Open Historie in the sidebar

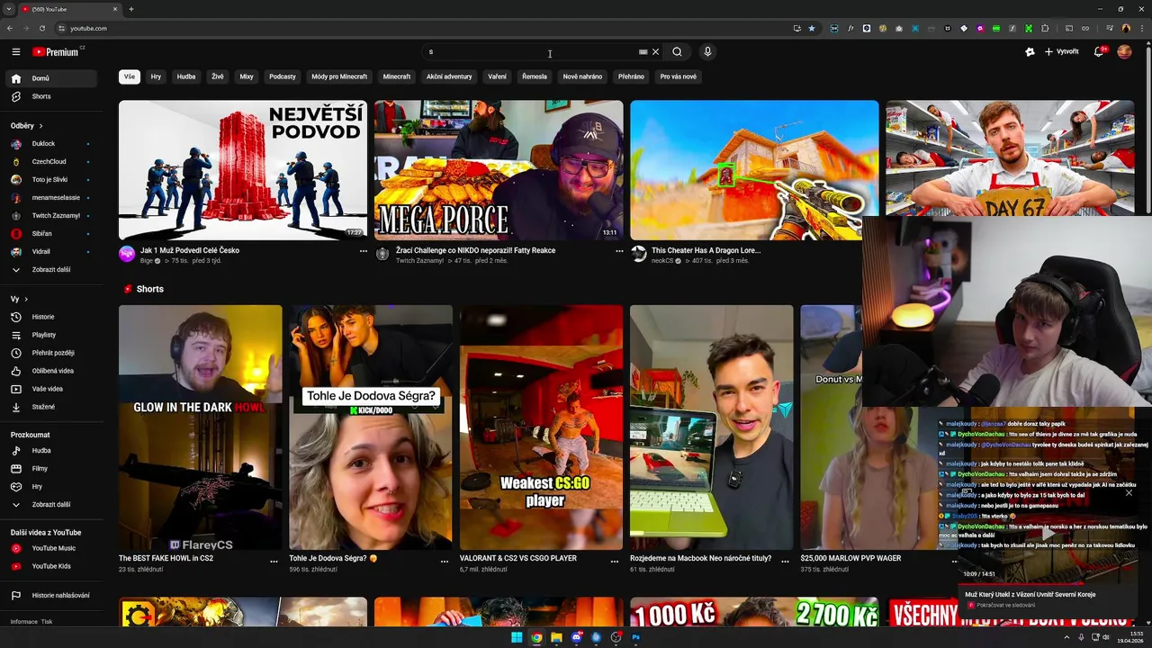[x=50, y=317]
